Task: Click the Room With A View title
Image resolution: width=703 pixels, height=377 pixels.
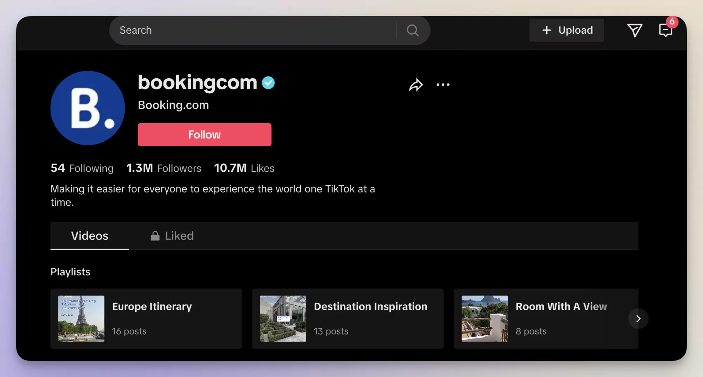Action: [561, 307]
